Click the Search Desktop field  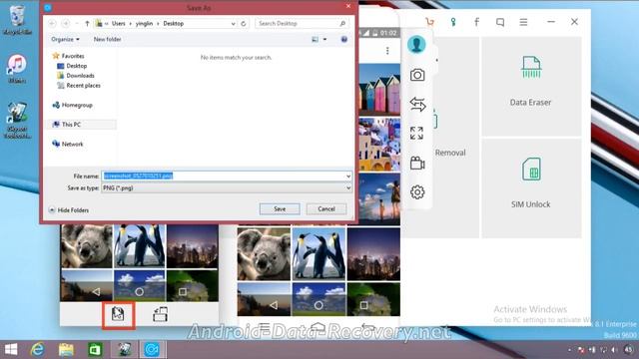click(302, 24)
